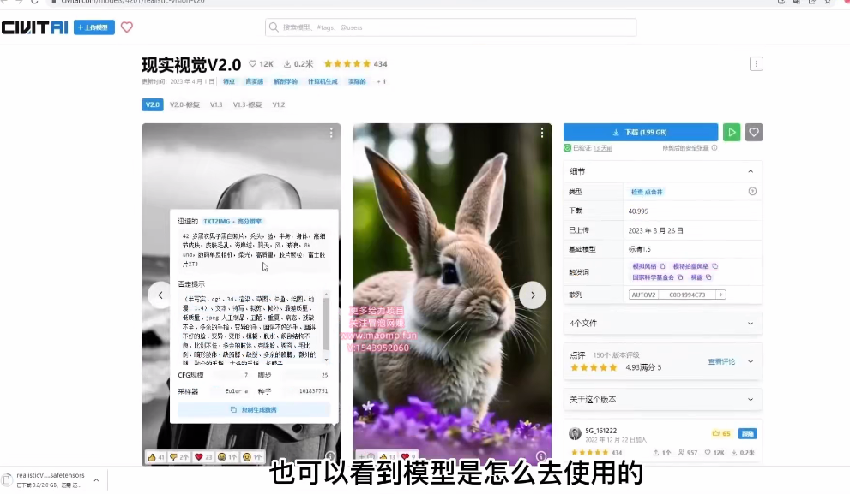This screenshot has width=850, height=494.
Task: Focus the model search input field
Action: (451, 27)
